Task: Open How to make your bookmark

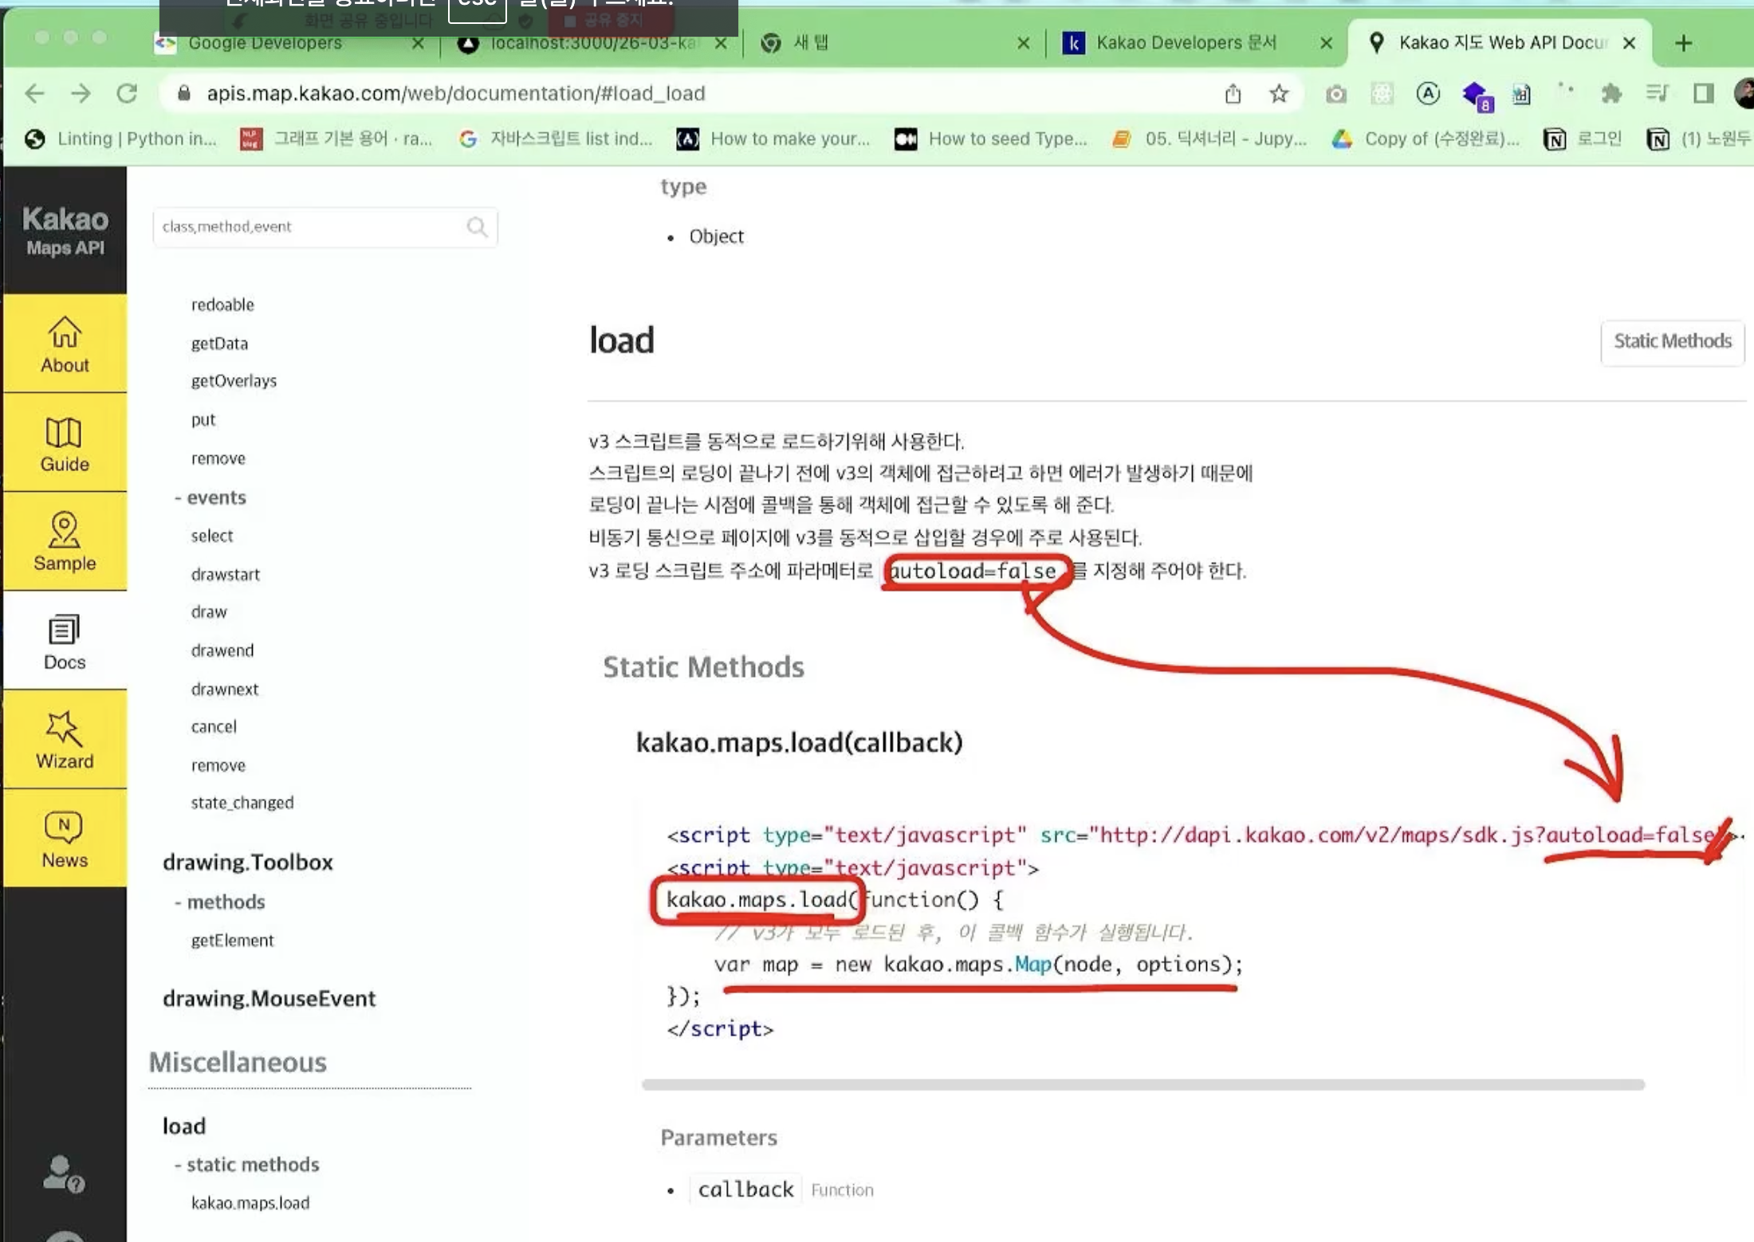Action: pos(773,140)
